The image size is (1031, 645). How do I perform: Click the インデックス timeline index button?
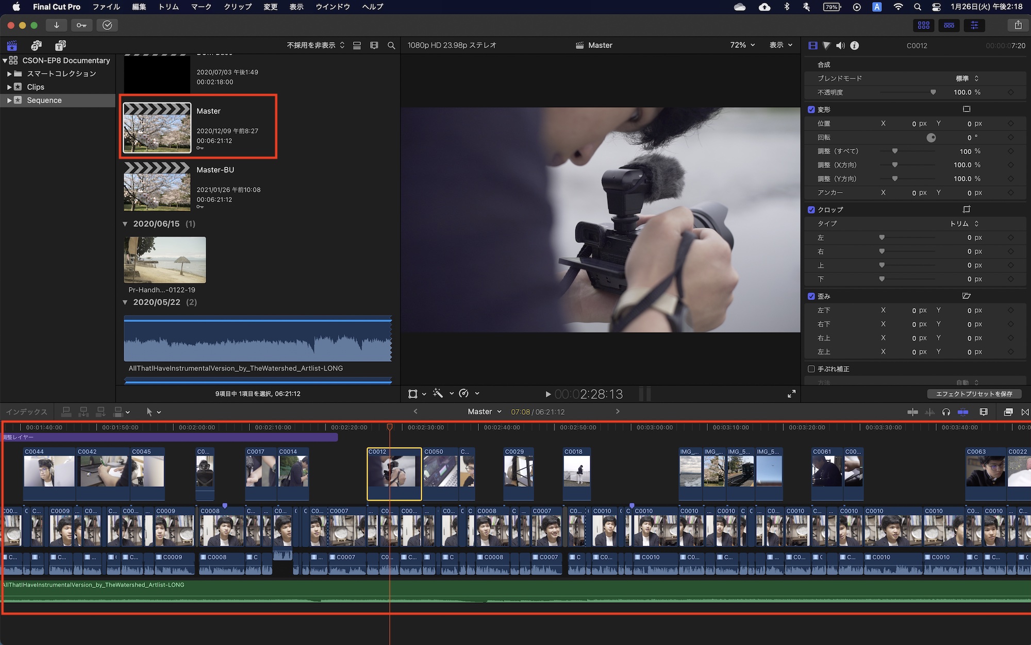pos(26,412)
